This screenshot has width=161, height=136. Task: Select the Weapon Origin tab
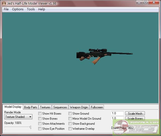[x=79, y=107]
